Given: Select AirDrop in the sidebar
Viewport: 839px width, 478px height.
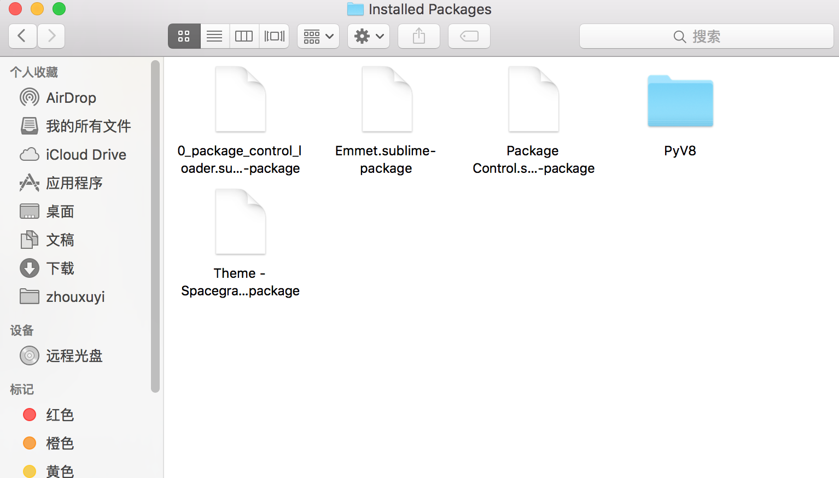Looking at the screenshot, I should point(71,97).
